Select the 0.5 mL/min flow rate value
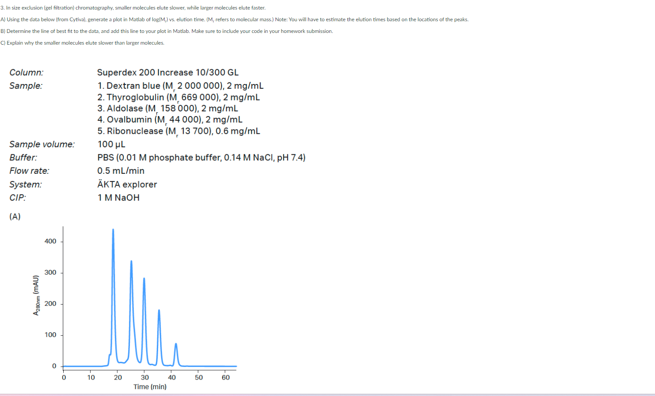Screen dimensions: 655x396 (x=121, y=171)
